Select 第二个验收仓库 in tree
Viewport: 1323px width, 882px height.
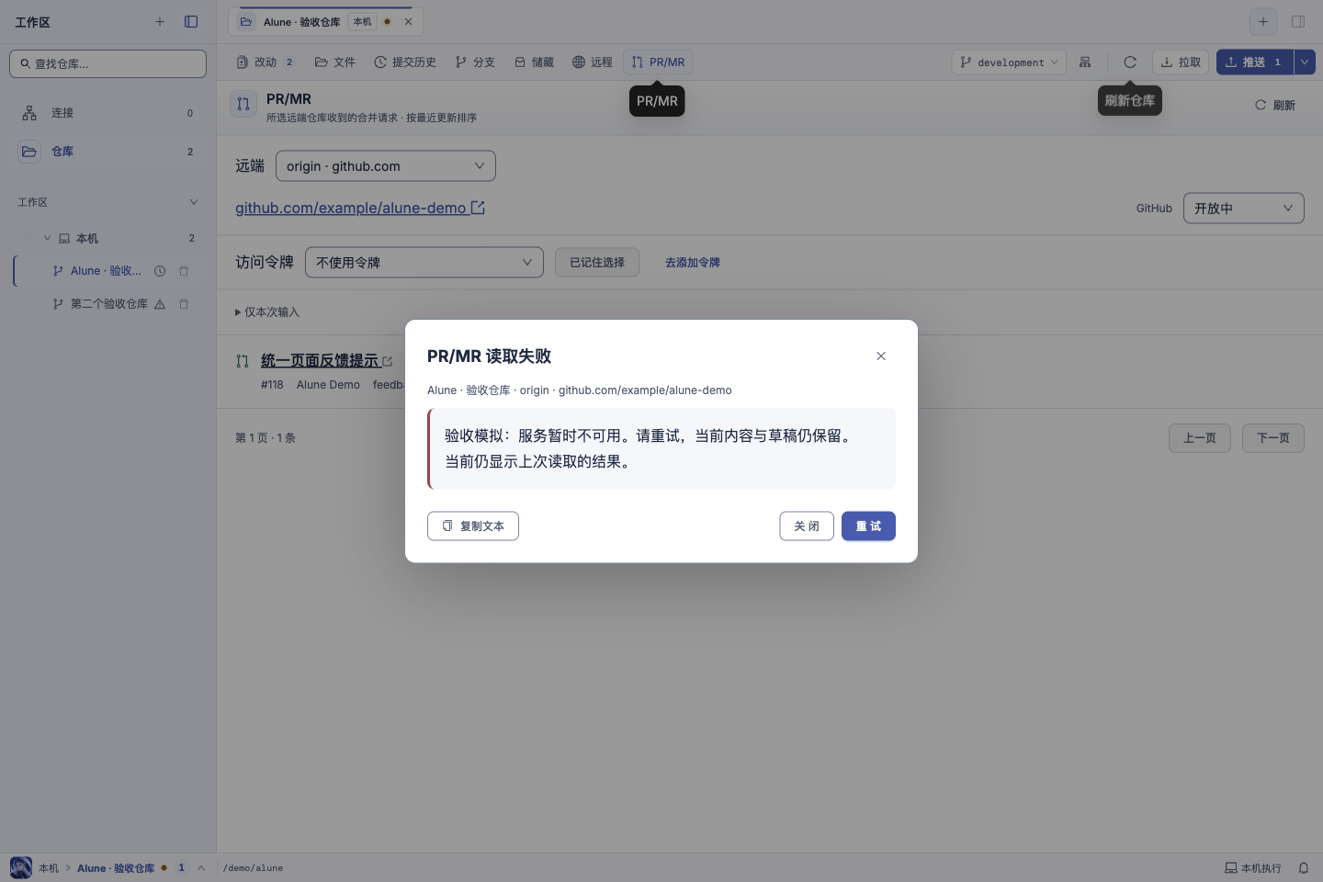click(108, 304)
